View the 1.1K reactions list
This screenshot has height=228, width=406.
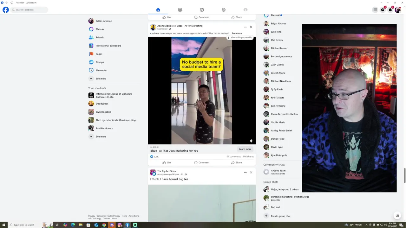(154, 156)
